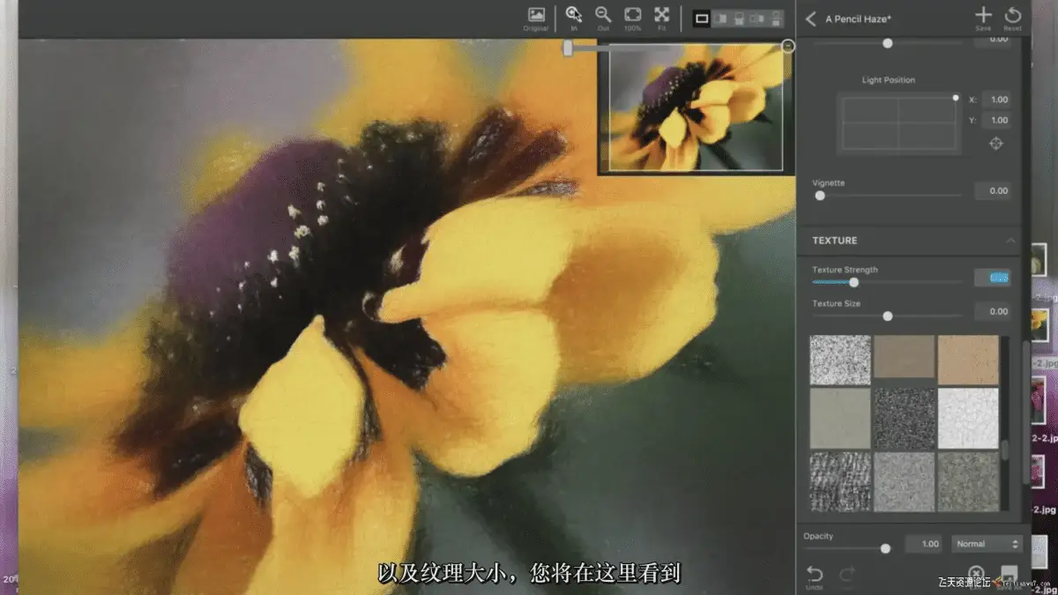Select the single view layout
Image resolution: width=1058 pixels, height=595 pixels.
[702, 18]
